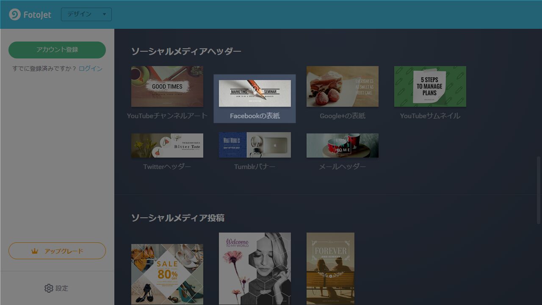The image size is (542, 305).
Task: Click the ソーシャルメディア投稿 heading
Action: 178,218
